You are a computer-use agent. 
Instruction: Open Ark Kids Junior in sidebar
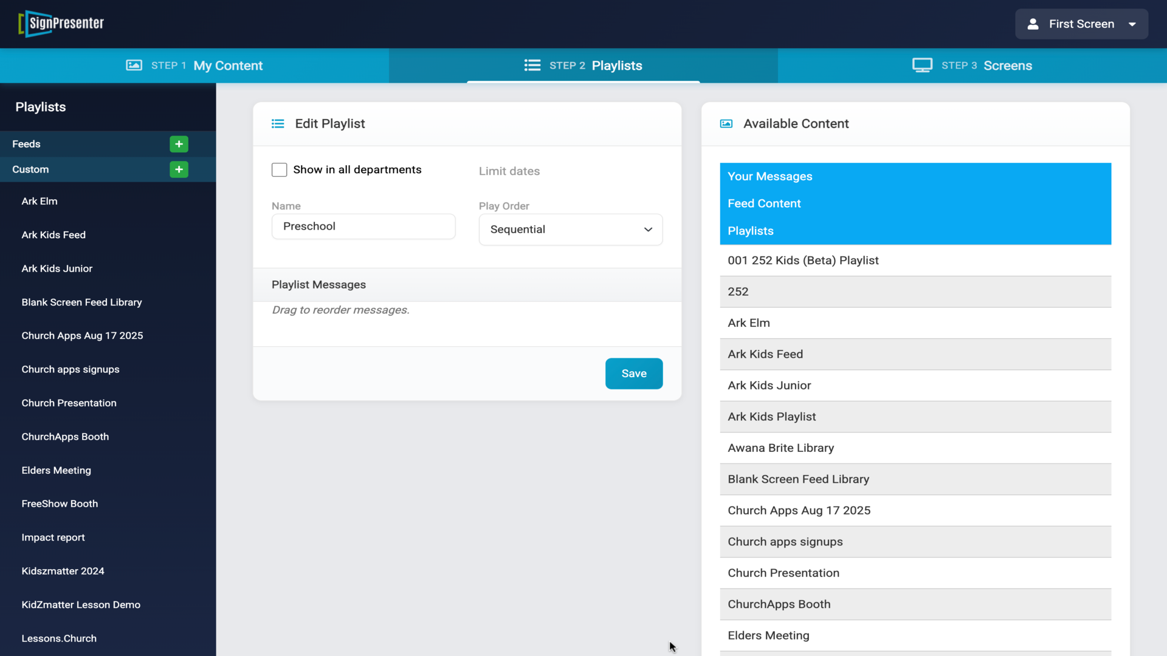[57, 268]
